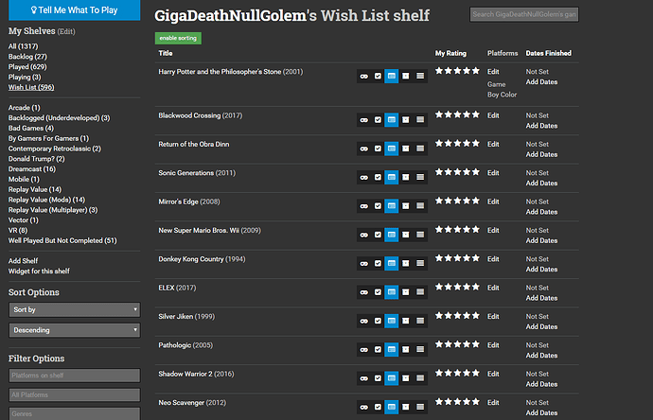The height and width of the screenshot is (420, 653).
Task: Click Edit platforms for Mirror's Edge row
Action: (493, 201)
